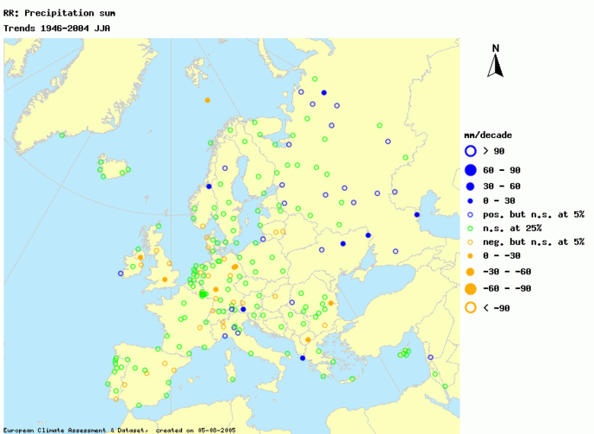Select the green station ring on Greenland's coast
The image size is (594, 434).
[62, 135]
